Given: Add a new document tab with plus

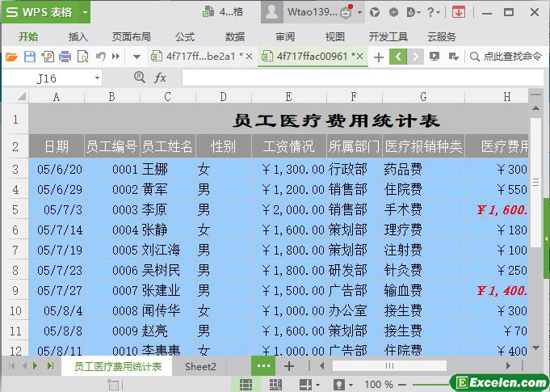Looking at the screenshot, I should pos(379,57).
